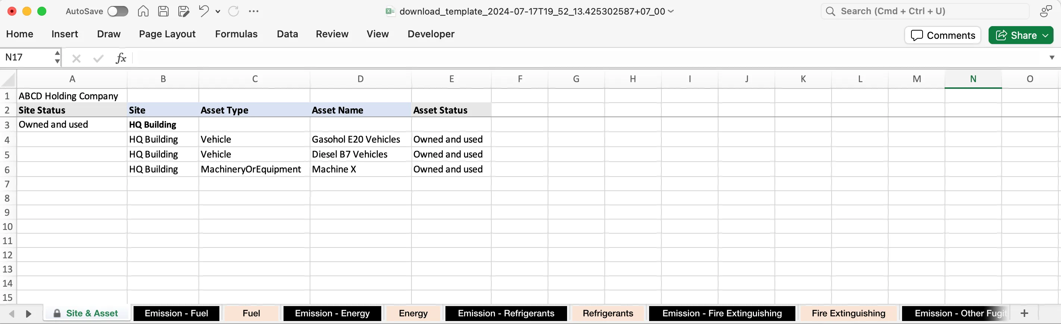Viewport: 1061px width, 324px height.
Task: Toggle the AutoSave switch
Action: (x=118, y=11)
